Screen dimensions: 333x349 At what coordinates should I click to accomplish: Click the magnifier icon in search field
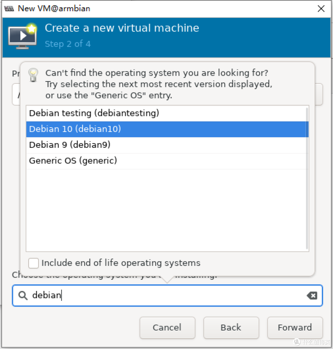pos(23,296)
